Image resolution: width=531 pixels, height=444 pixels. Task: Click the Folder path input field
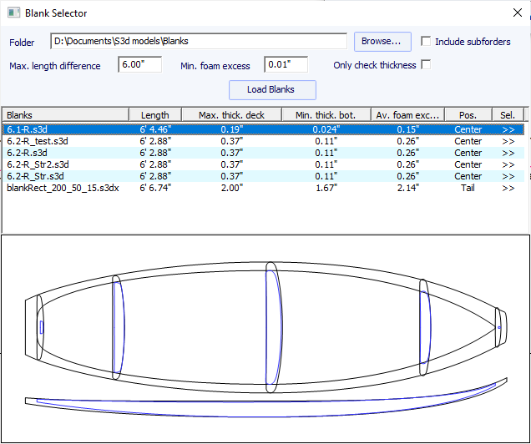(x=198, y=42)
